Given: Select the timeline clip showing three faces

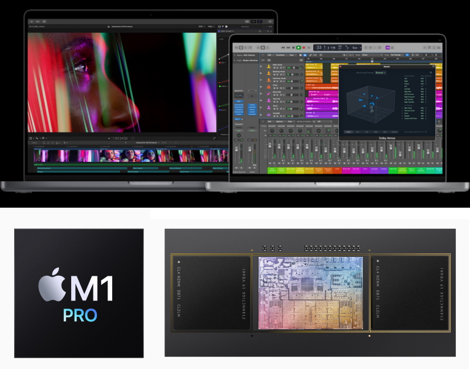Looking at the screenshot, I should tap(128, 155).
